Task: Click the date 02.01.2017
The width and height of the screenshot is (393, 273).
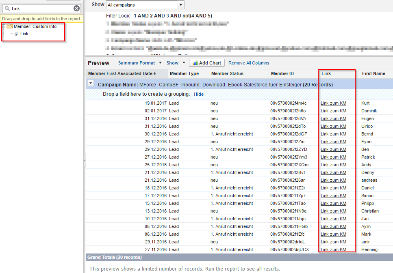Action: click(156, 111)
